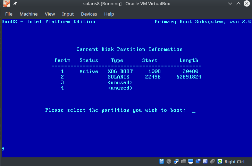Image resolution: width=252 pixels, height=166 pixels.
Task: Click the X86 BOOT partition type
Action: pyautogui.click(x=120, y=71)
